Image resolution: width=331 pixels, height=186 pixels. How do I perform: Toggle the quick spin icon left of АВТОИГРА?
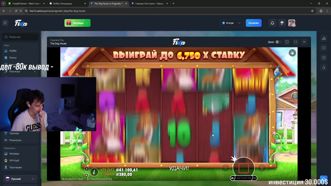coord(232,178)
